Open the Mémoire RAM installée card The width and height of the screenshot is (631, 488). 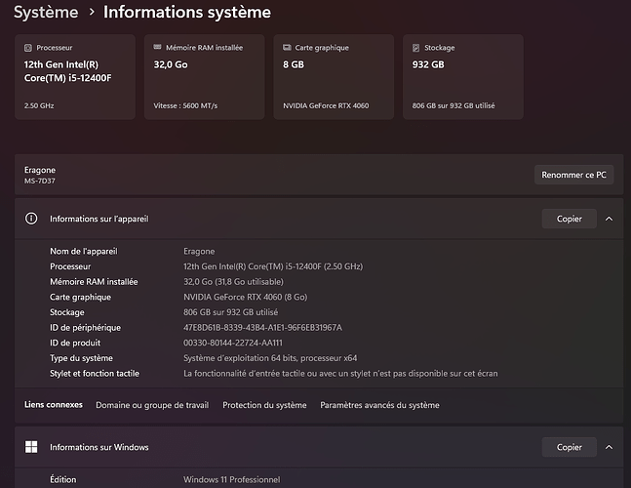coord(205,77)
